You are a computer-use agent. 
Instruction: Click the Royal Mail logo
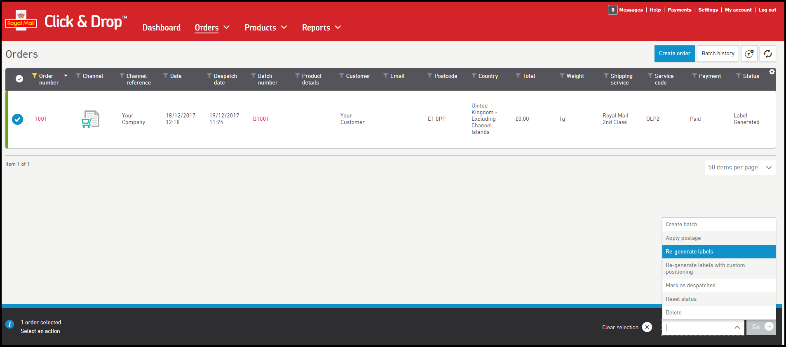point(21,21)
